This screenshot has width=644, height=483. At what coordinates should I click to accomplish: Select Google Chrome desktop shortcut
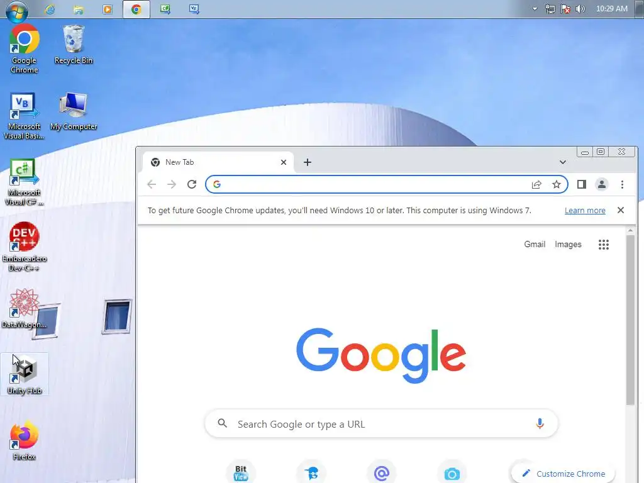(25, 48)
